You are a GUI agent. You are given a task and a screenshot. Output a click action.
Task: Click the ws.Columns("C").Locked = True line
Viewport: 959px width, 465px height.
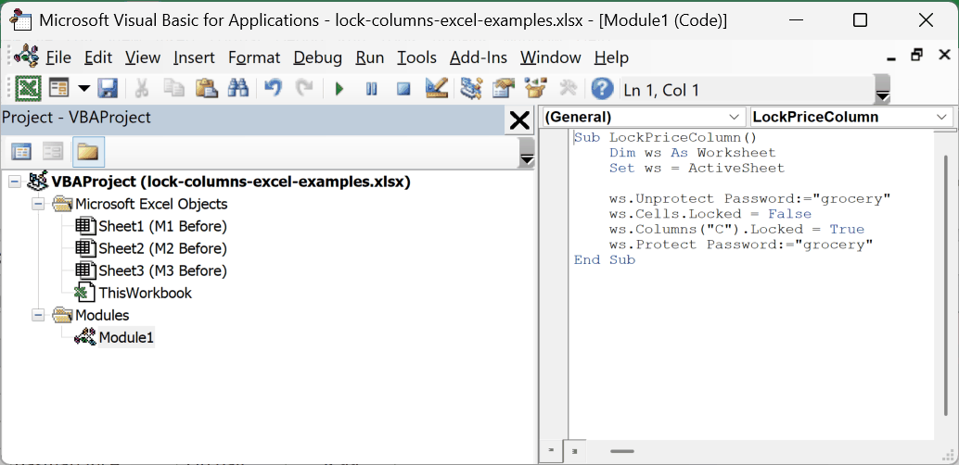tap(736, 229)
